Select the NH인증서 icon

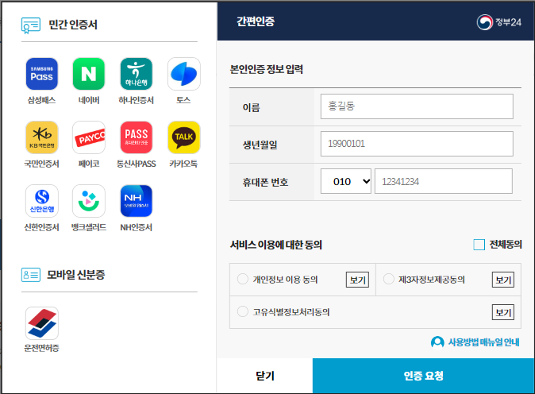click(137, 201)
